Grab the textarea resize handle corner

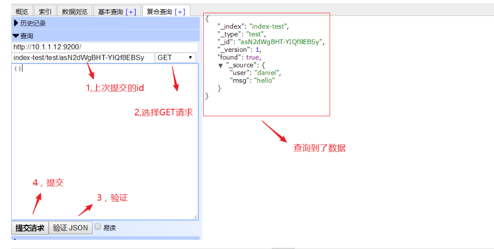tap(195, 217)
